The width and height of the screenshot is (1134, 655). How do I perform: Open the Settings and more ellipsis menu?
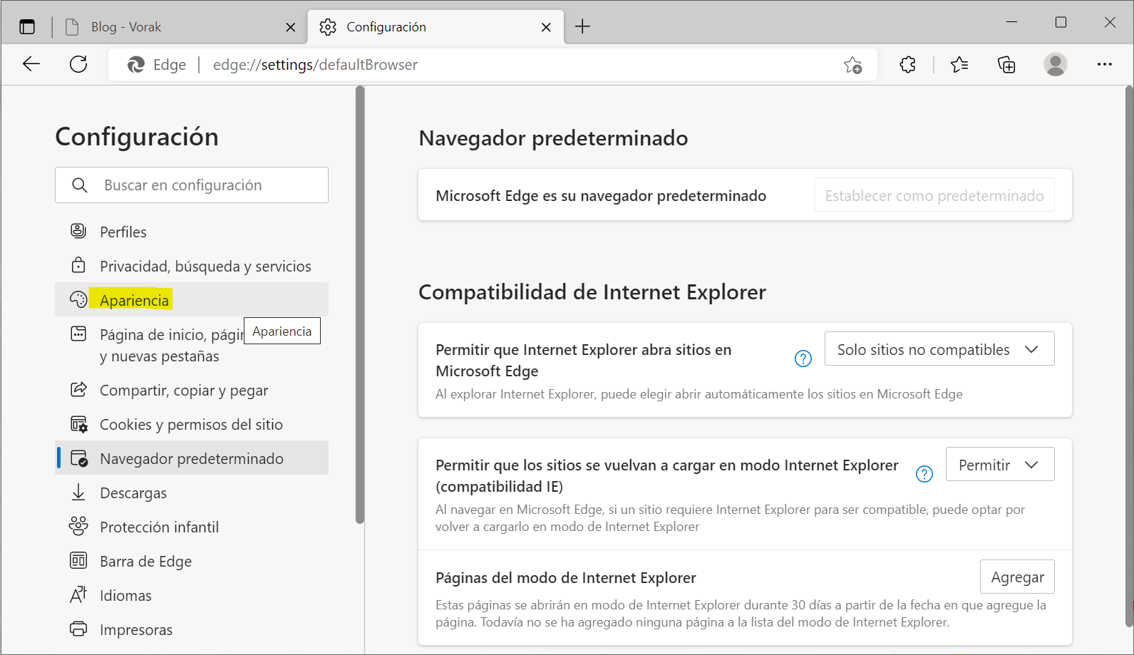1105,65
